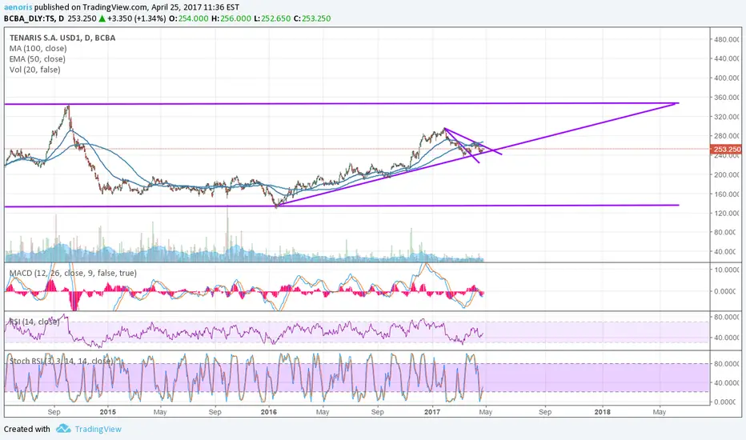Click the O:254.000 open value
This screenshot has height=440, width=746.
pos(189,18)
